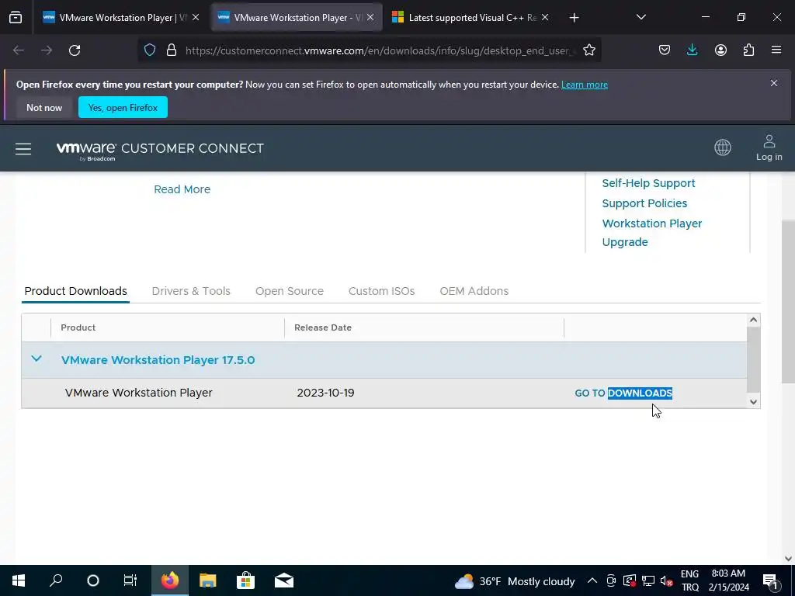Open network tray icon
This screenshot has width=795, height=596.
[648, 580]
